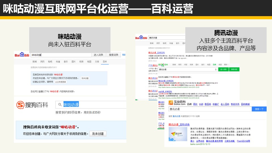Screen dimensions: 272x153
Task: Open 微百科 link in baike.com navigation
Action: pyautogui.click(x=208, y=104)
